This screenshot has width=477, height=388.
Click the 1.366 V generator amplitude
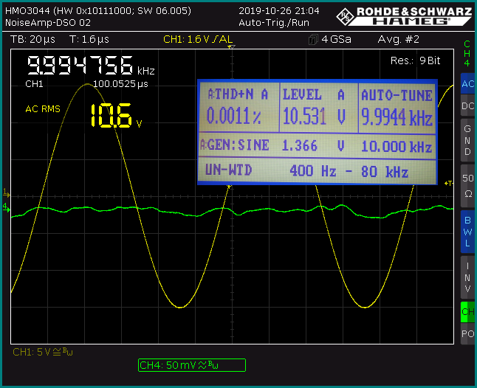pos(314,146)
